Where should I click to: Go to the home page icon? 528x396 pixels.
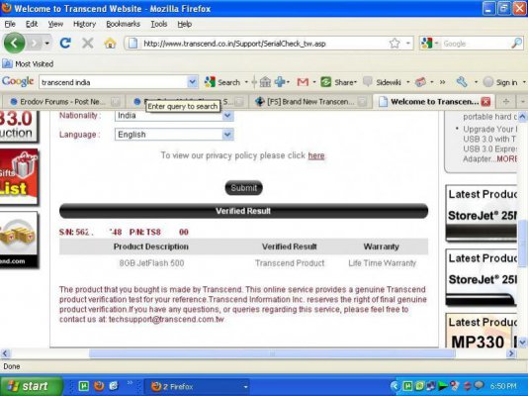click(110, 44)
